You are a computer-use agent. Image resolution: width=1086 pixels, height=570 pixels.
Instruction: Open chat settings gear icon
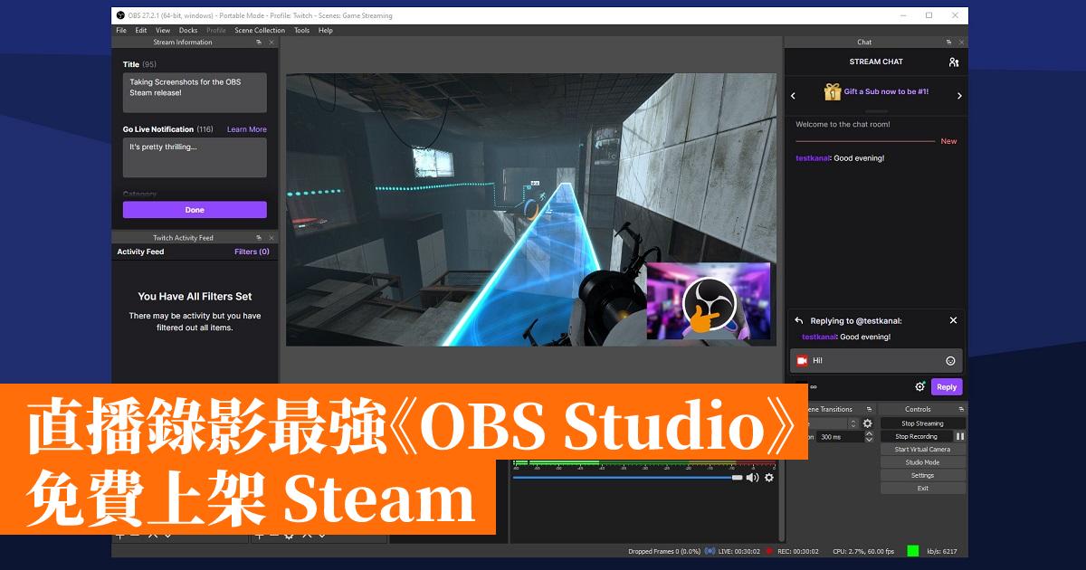point(919,386)
